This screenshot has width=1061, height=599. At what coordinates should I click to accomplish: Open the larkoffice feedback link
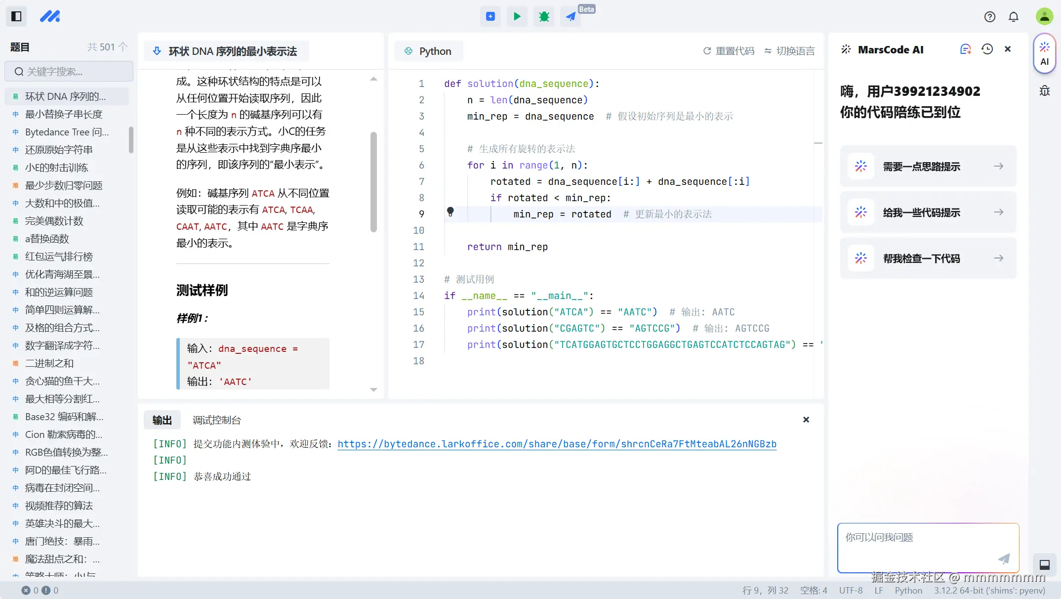tap(557, 444)
